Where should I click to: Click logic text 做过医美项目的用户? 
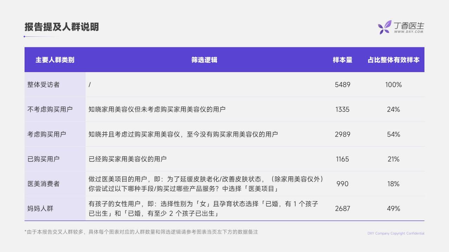point(206,184)
